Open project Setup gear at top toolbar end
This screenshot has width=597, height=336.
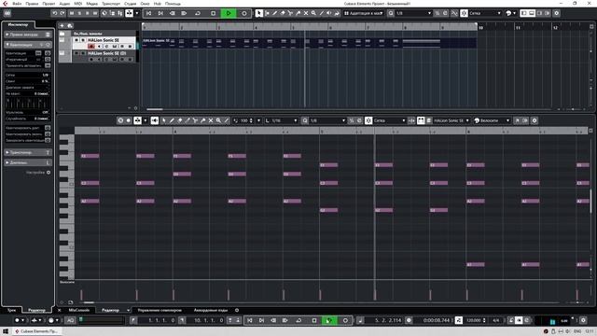click(557, 13)
